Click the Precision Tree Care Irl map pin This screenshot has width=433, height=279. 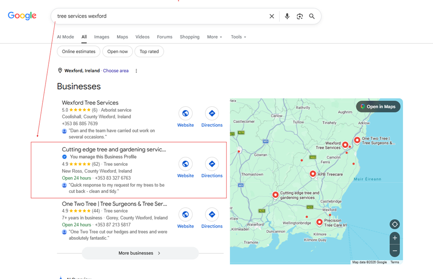pyautogui.click(x=319, y=222)
